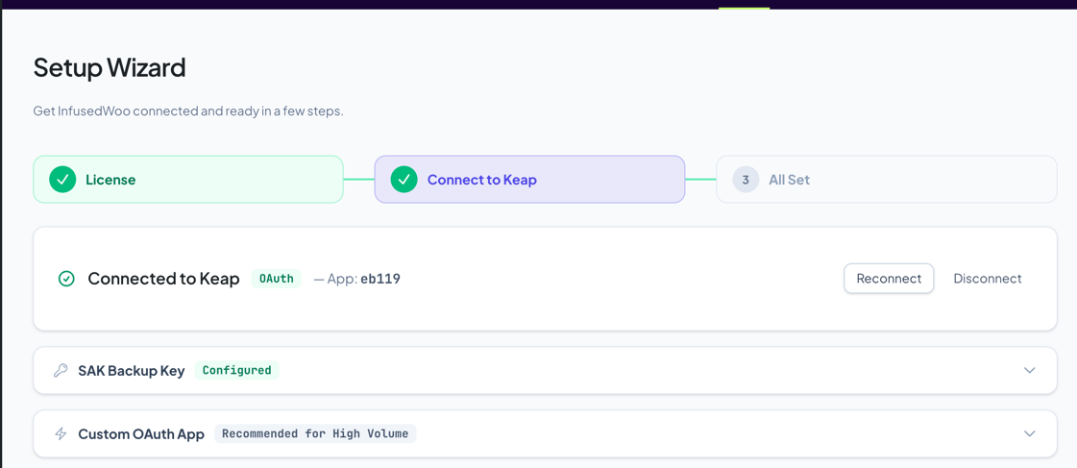
Task: Select the Connect to Keap step label
Action: 481,180
